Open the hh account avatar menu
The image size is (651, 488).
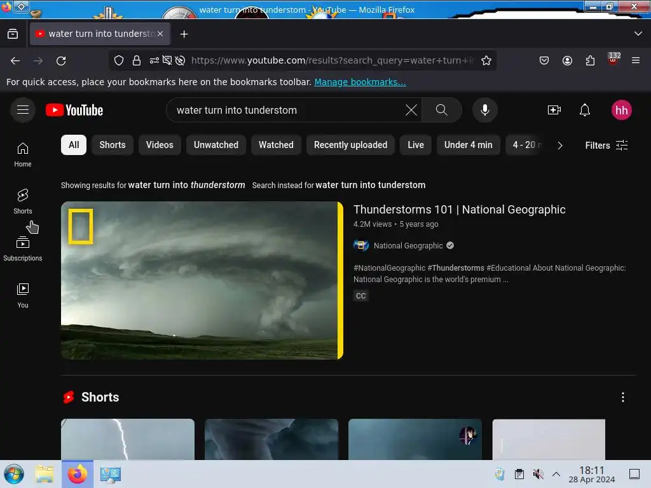coord(621,110)
